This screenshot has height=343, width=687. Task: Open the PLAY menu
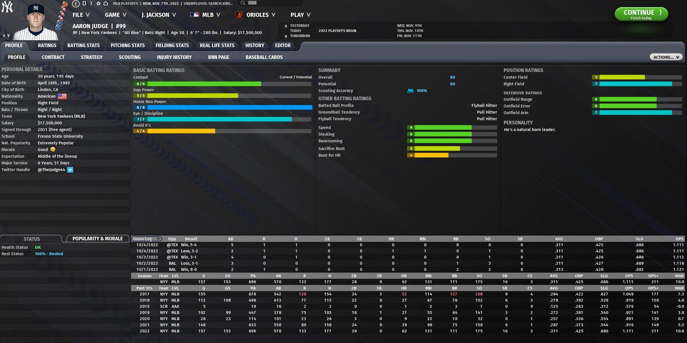(301, 15)
